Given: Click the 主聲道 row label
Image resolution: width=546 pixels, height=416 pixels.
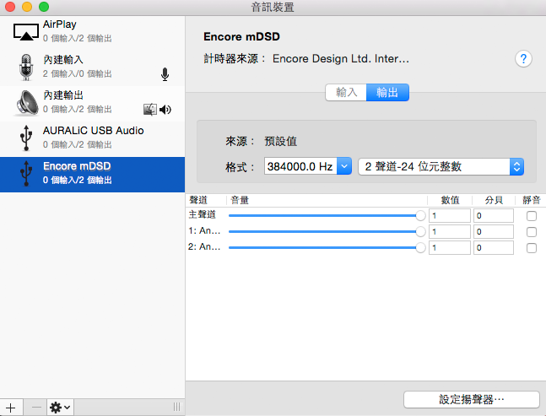Looking at the screenshot, I should 202,214.
